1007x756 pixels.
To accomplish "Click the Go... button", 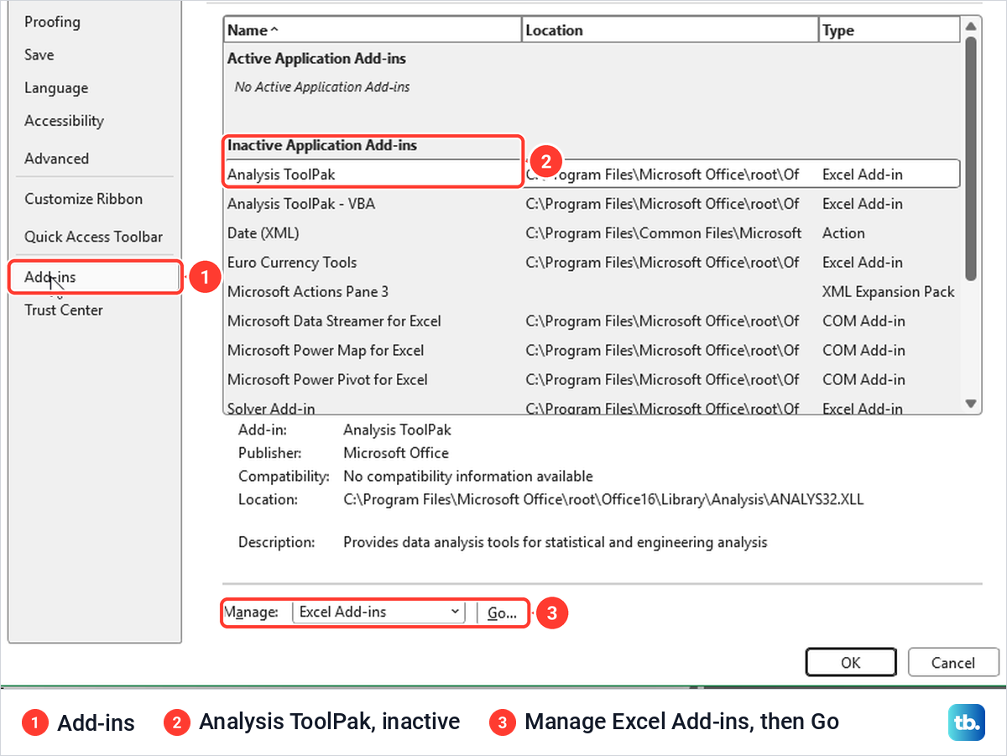I will tap(502, 613).
